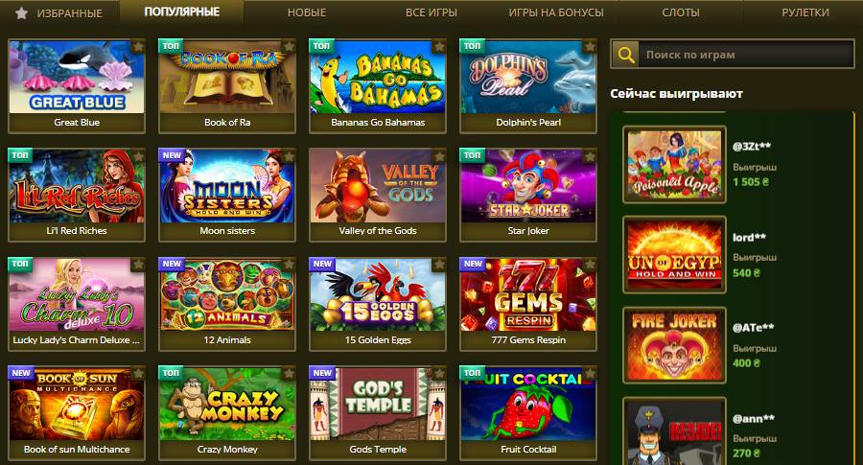Mark Book of Ra as favorite
Image resolution: width=863 pixels, height=465 pixels.
[289, 47]
